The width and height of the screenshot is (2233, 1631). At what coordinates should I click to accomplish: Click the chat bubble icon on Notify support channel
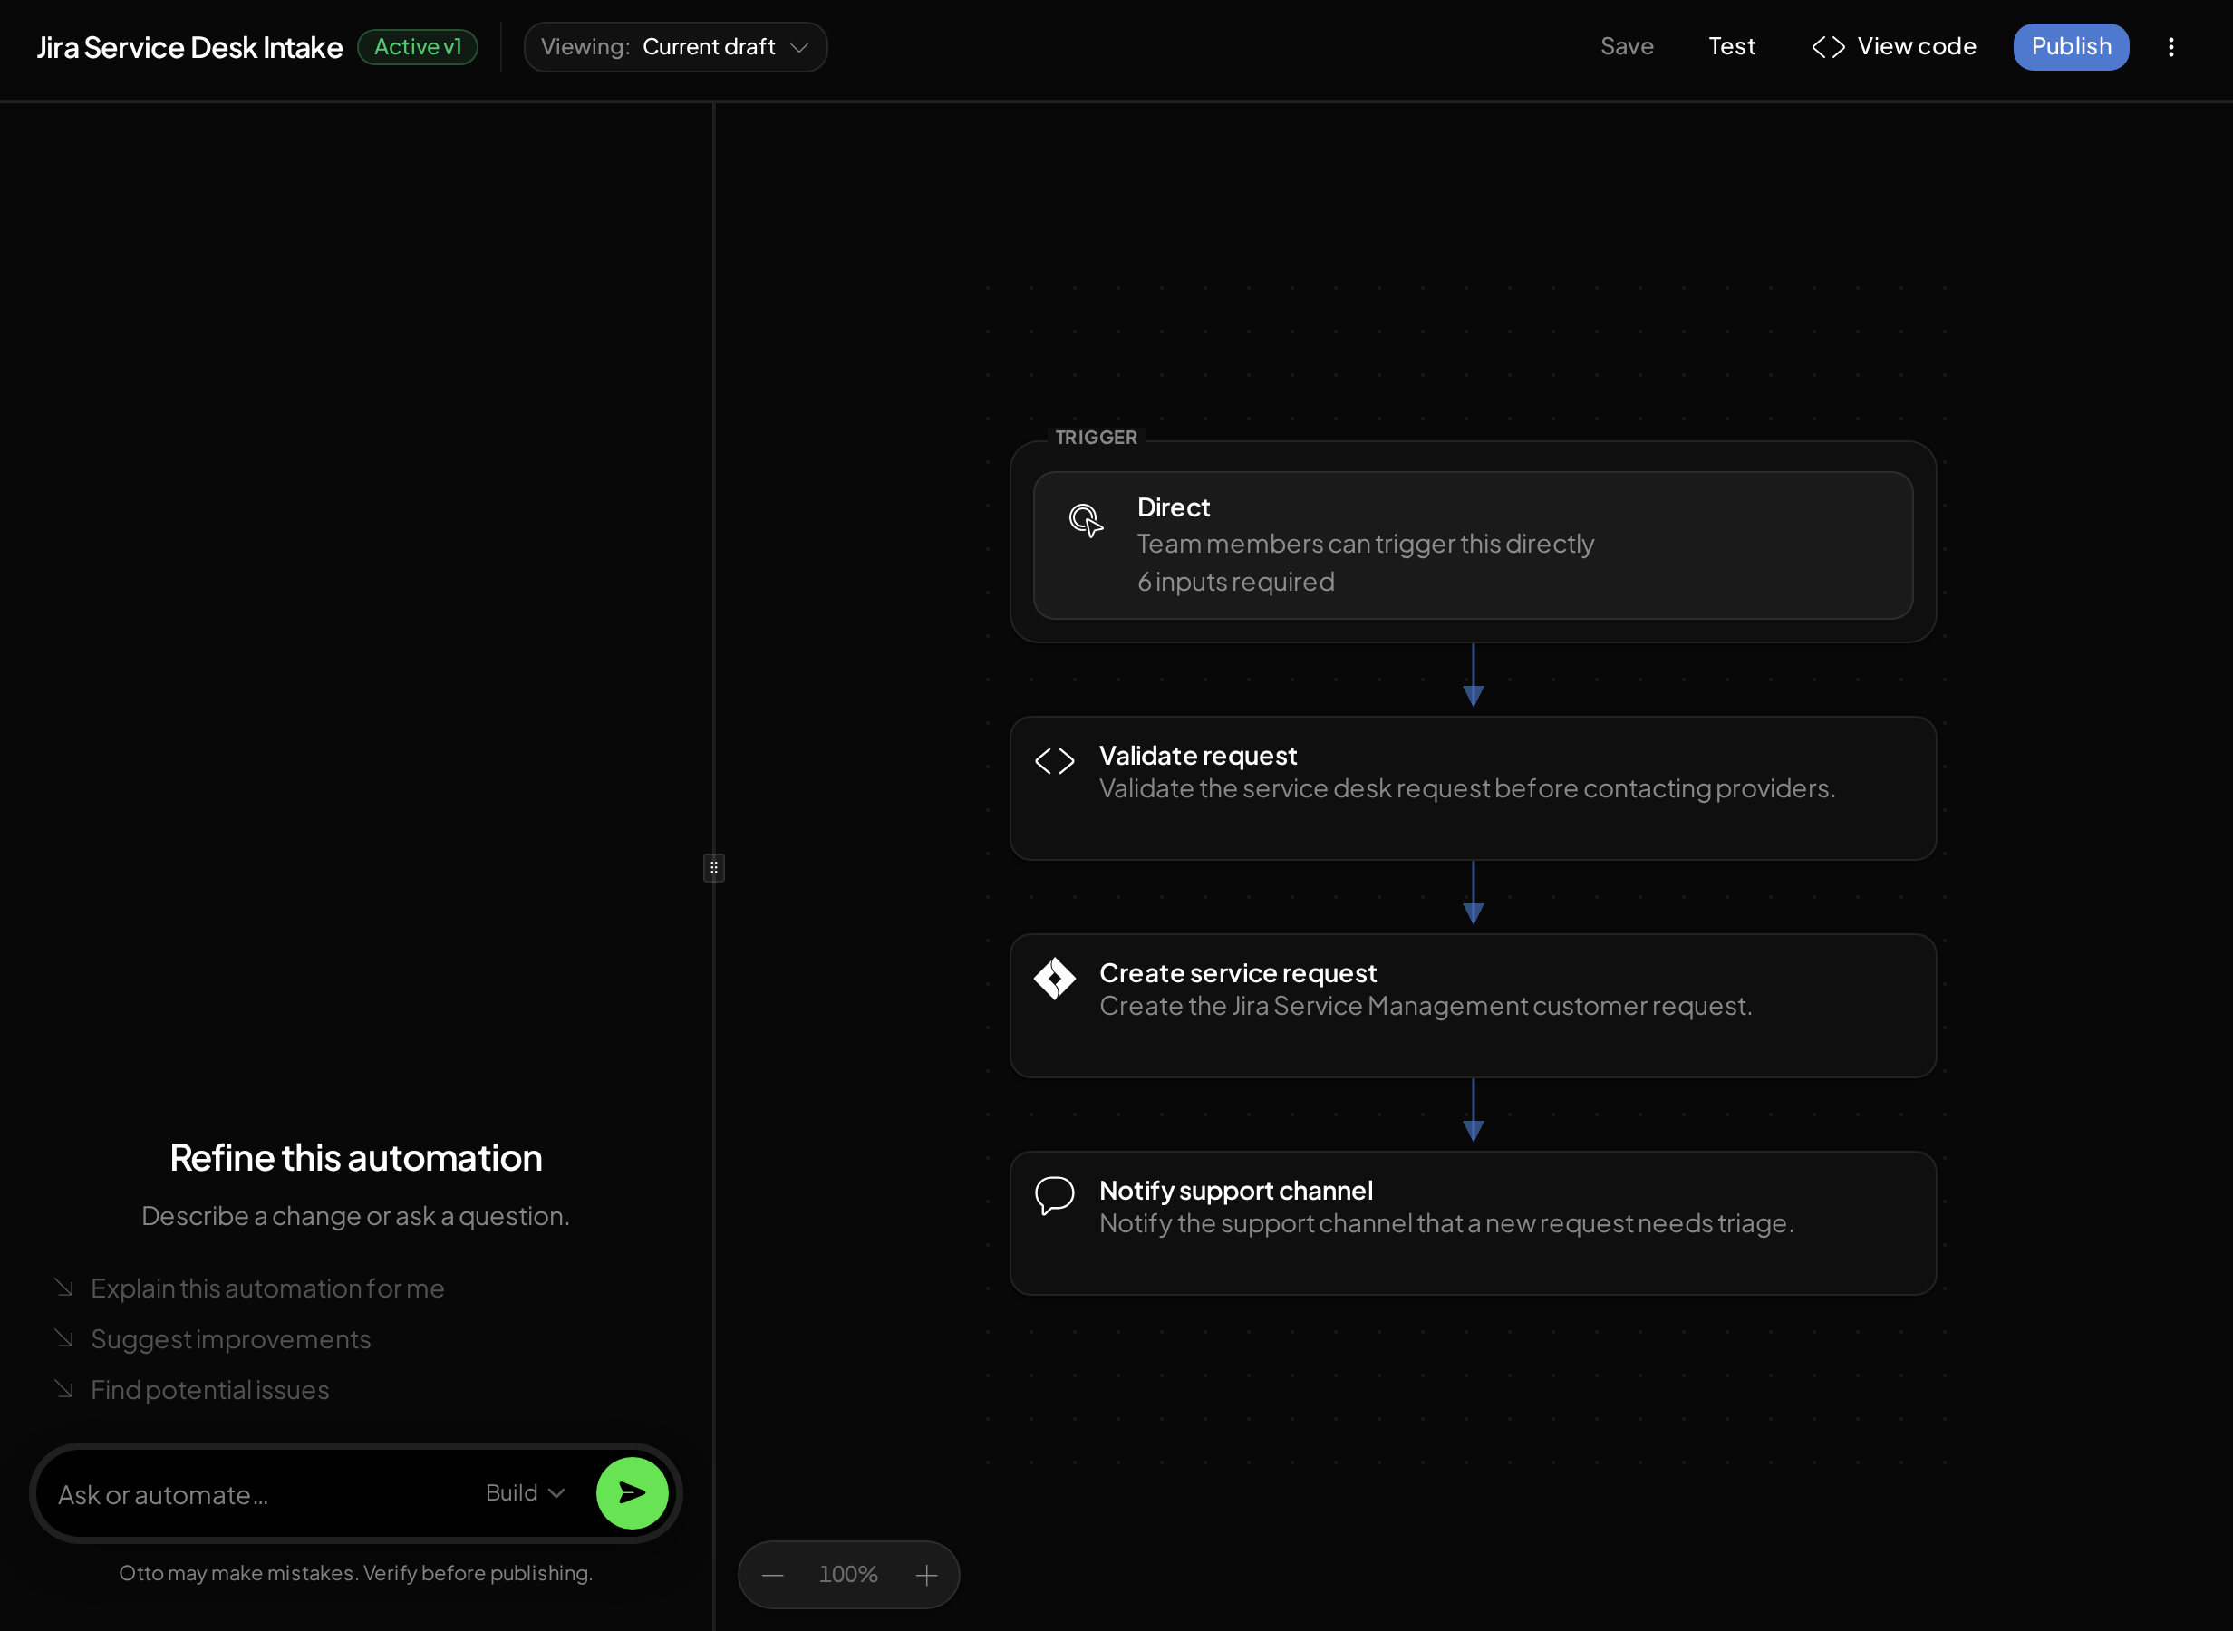point(1054,1195)
